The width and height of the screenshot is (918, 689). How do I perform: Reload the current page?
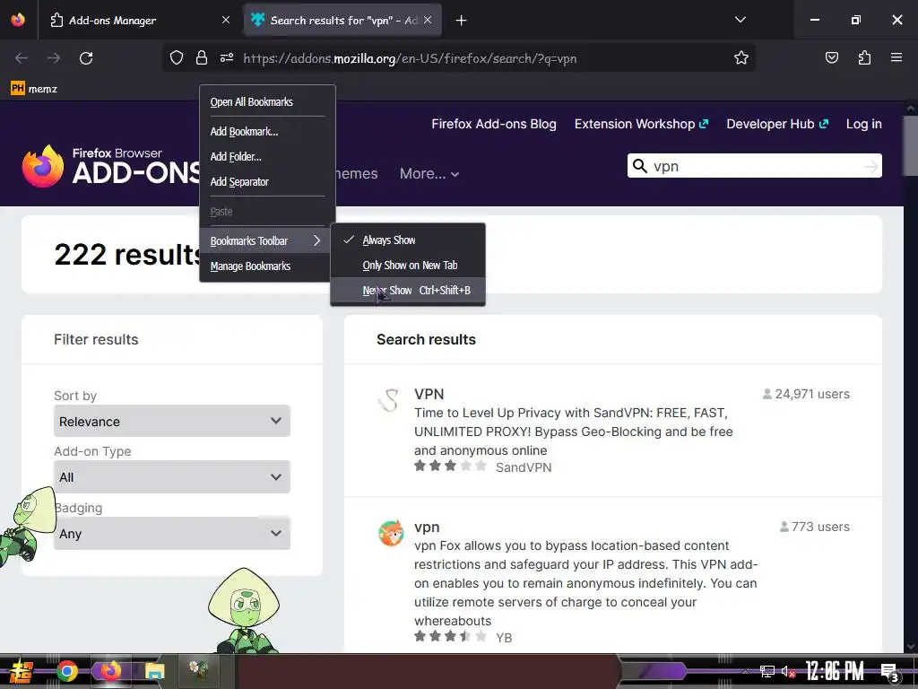click(x=86, y=58)
